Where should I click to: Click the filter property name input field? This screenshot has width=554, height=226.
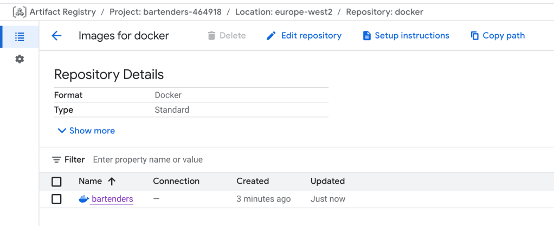coord(217,160)
